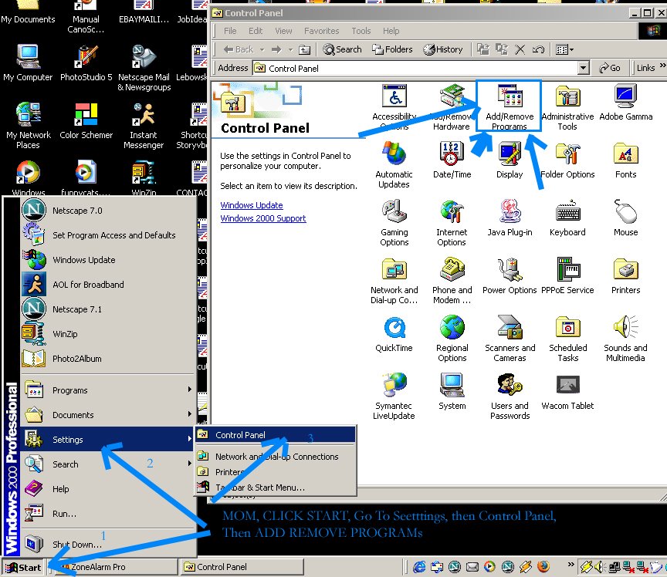This screenshot has width=667, height=577.
Task: Open Administrative Tools folder
Action: coord(567,107)
